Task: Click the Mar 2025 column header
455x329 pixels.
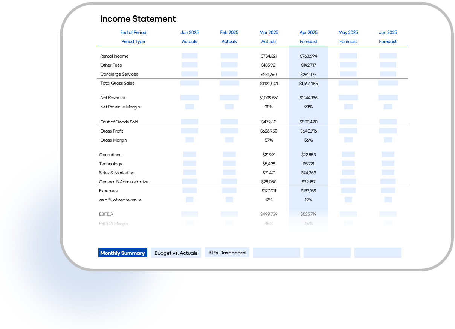Action: coord(269,32)
